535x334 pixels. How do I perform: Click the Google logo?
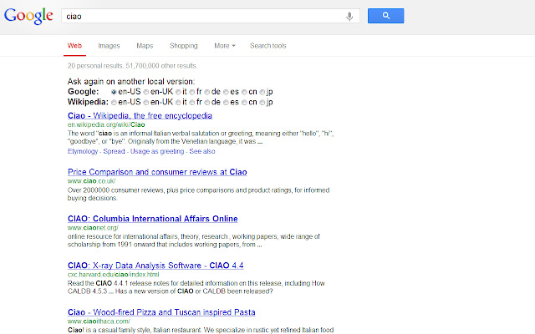(28, 16)
